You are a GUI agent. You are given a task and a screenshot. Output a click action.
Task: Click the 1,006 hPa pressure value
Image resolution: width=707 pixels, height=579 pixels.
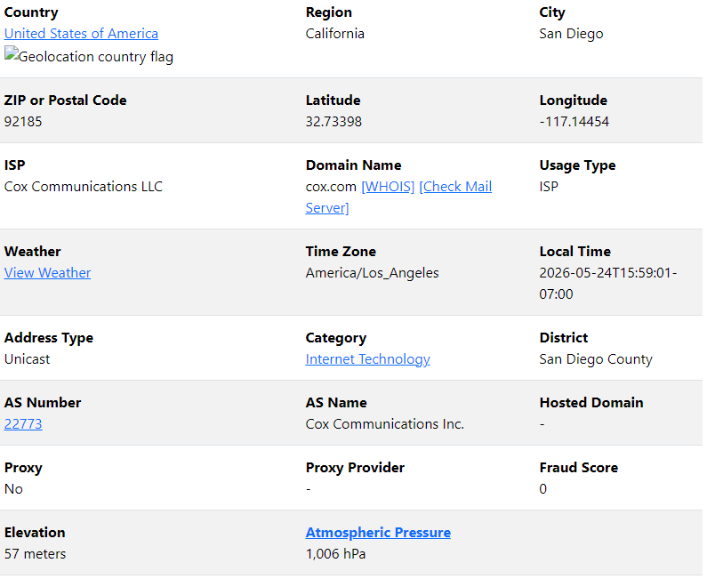coord(335,554)
